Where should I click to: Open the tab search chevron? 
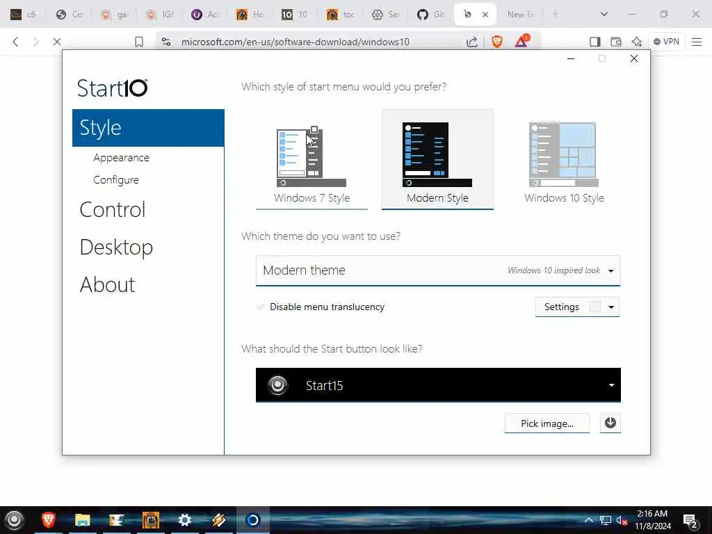coord(604,15)
